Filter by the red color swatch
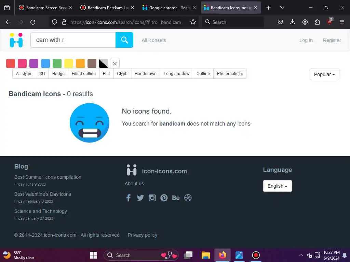The width and height of the screenshot is (350, 262). pos(11,63)
